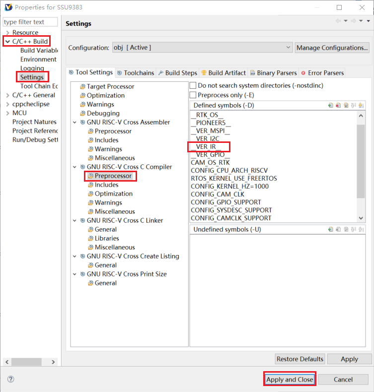374x392 pixels.
Task: Open the help question mark icon
Action: tap(11, 380)
